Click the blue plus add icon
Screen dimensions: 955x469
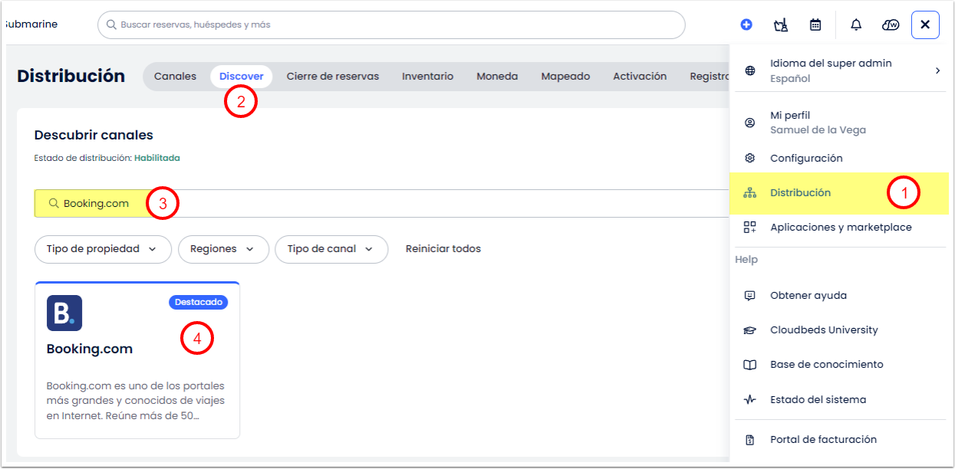[746, 25]
